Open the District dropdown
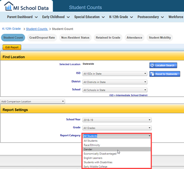This screenshot has height=169, width=184. [115, 82]
